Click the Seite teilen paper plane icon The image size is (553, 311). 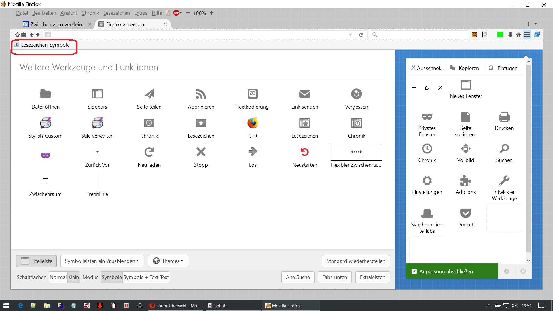(x=149, y=94)
